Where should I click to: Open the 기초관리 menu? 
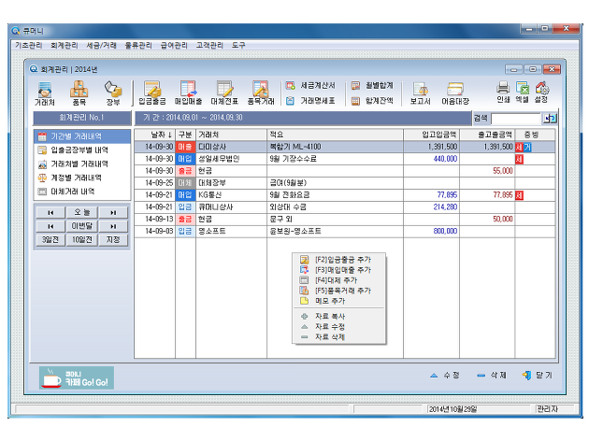[29, 45]
